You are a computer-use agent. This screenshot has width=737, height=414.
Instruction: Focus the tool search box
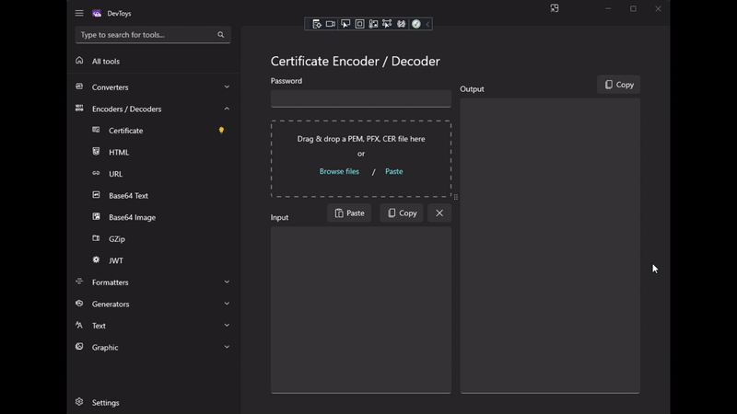point(153,35)
